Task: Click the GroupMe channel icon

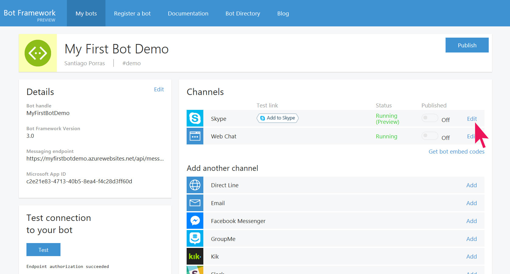Action: (x=195, y=238)
